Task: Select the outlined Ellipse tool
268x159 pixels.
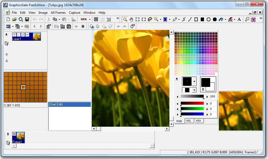Action: pyautogui.click(x=209, y=19)
